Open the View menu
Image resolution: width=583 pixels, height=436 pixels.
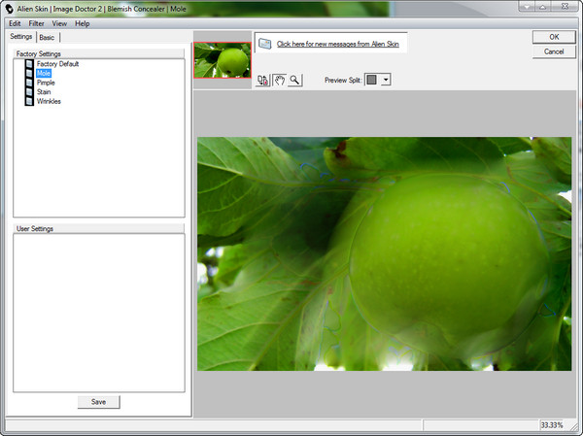[60, 22]
